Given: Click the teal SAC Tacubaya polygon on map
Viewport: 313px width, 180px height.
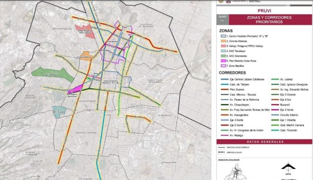Looking at the screenshot, I should [x=59, y=112].
